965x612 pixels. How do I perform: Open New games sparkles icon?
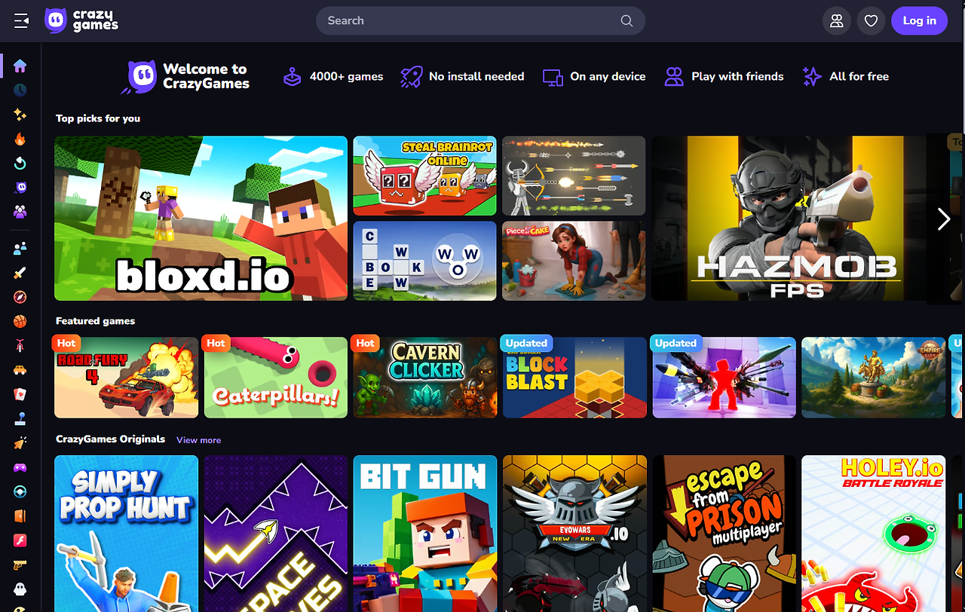[20, 115]
